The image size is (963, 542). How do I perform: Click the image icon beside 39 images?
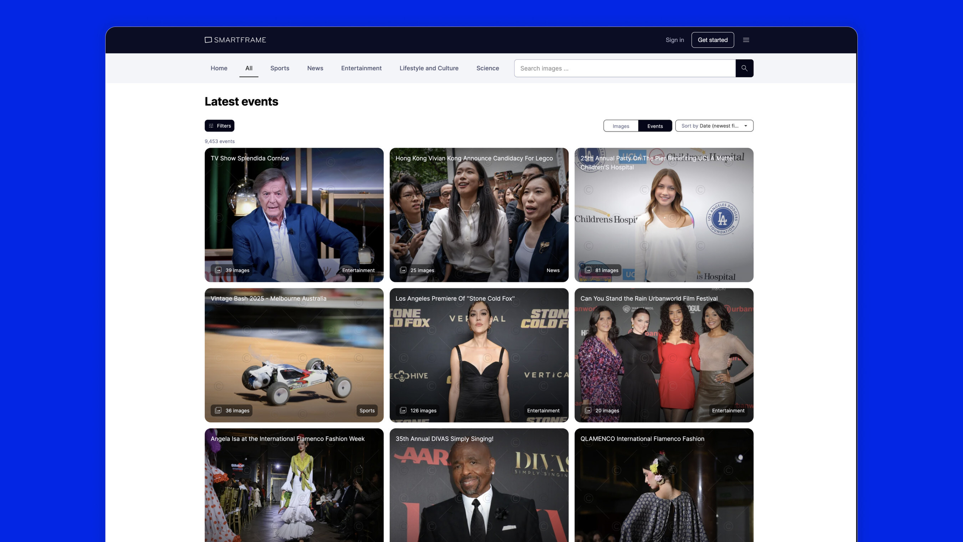click(218, 270)
